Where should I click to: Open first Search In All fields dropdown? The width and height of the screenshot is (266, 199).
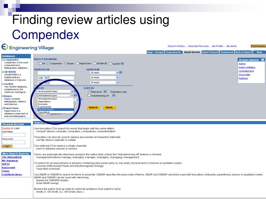pos(104,73)
